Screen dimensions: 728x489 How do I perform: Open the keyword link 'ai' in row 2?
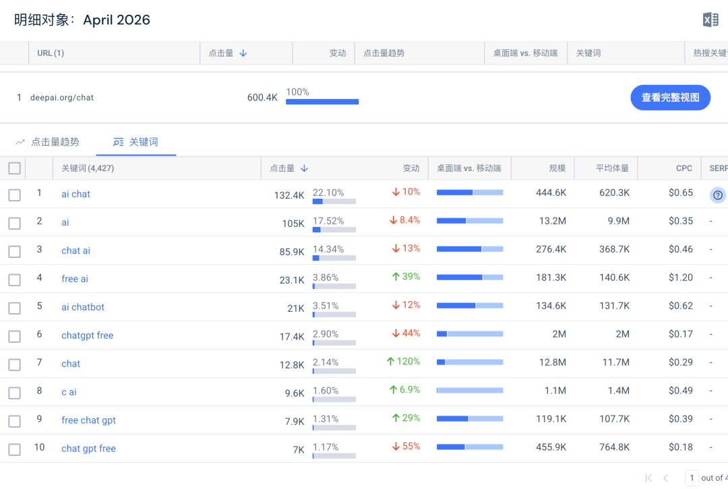pos(65,223)
